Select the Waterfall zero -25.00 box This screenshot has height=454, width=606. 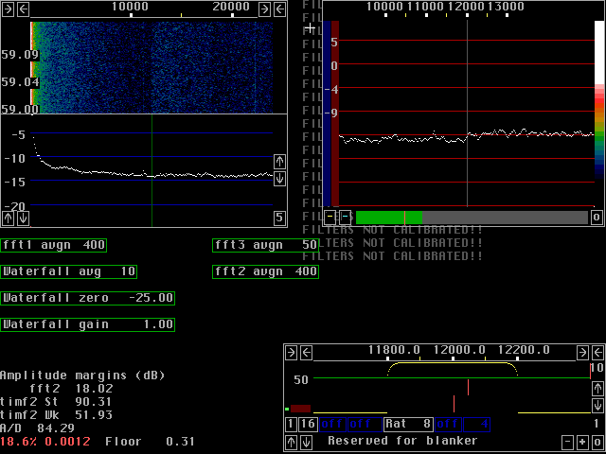[x=87, y=298]
